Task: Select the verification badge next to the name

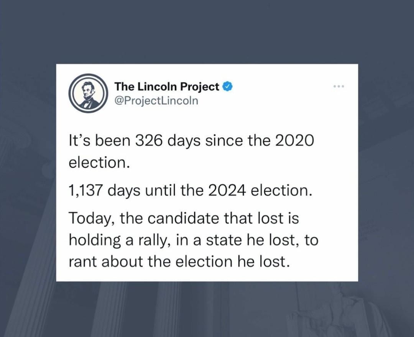Action: click(x=228, y=86)
